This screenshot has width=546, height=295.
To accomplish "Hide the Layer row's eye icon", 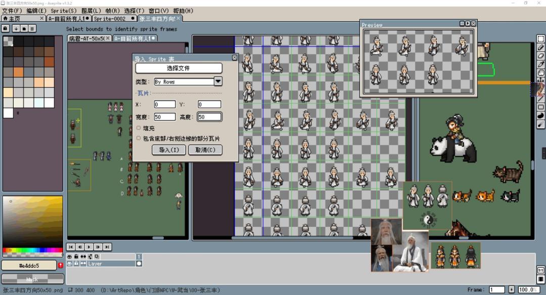I will click(70, 264).
